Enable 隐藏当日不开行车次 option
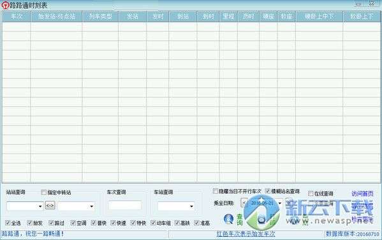The height and width of the screenshot is (240, 382). [216, 191]
